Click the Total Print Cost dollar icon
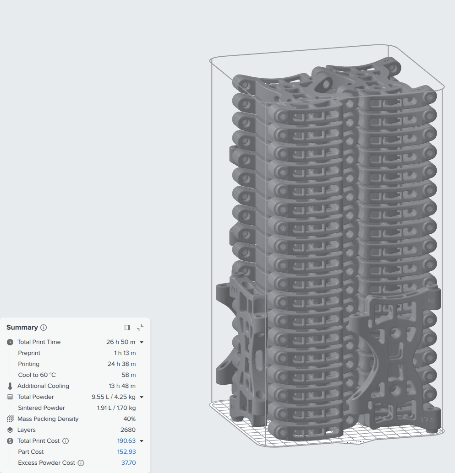 click(x=10, y=441)
